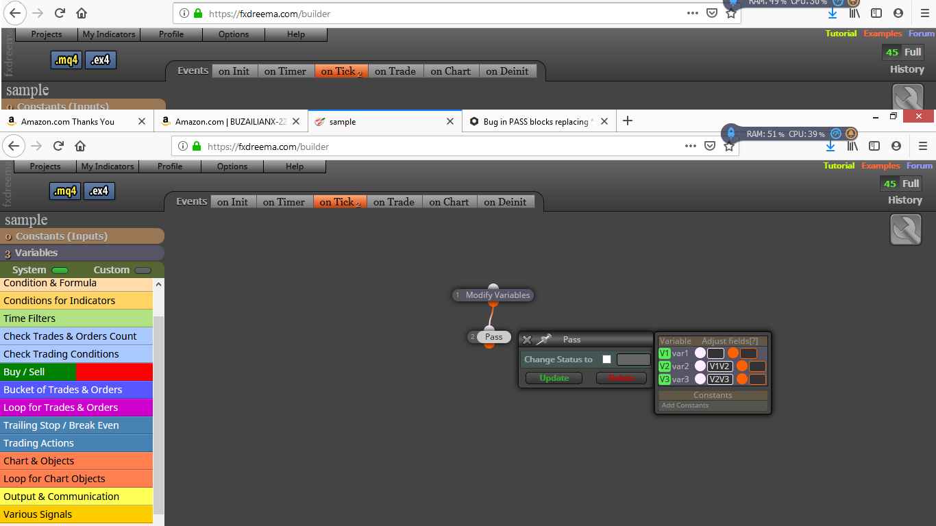The height and width of the screenshot is (526, 936).
Task: Open Firefox downloads in front window
Action: (830, 146)
